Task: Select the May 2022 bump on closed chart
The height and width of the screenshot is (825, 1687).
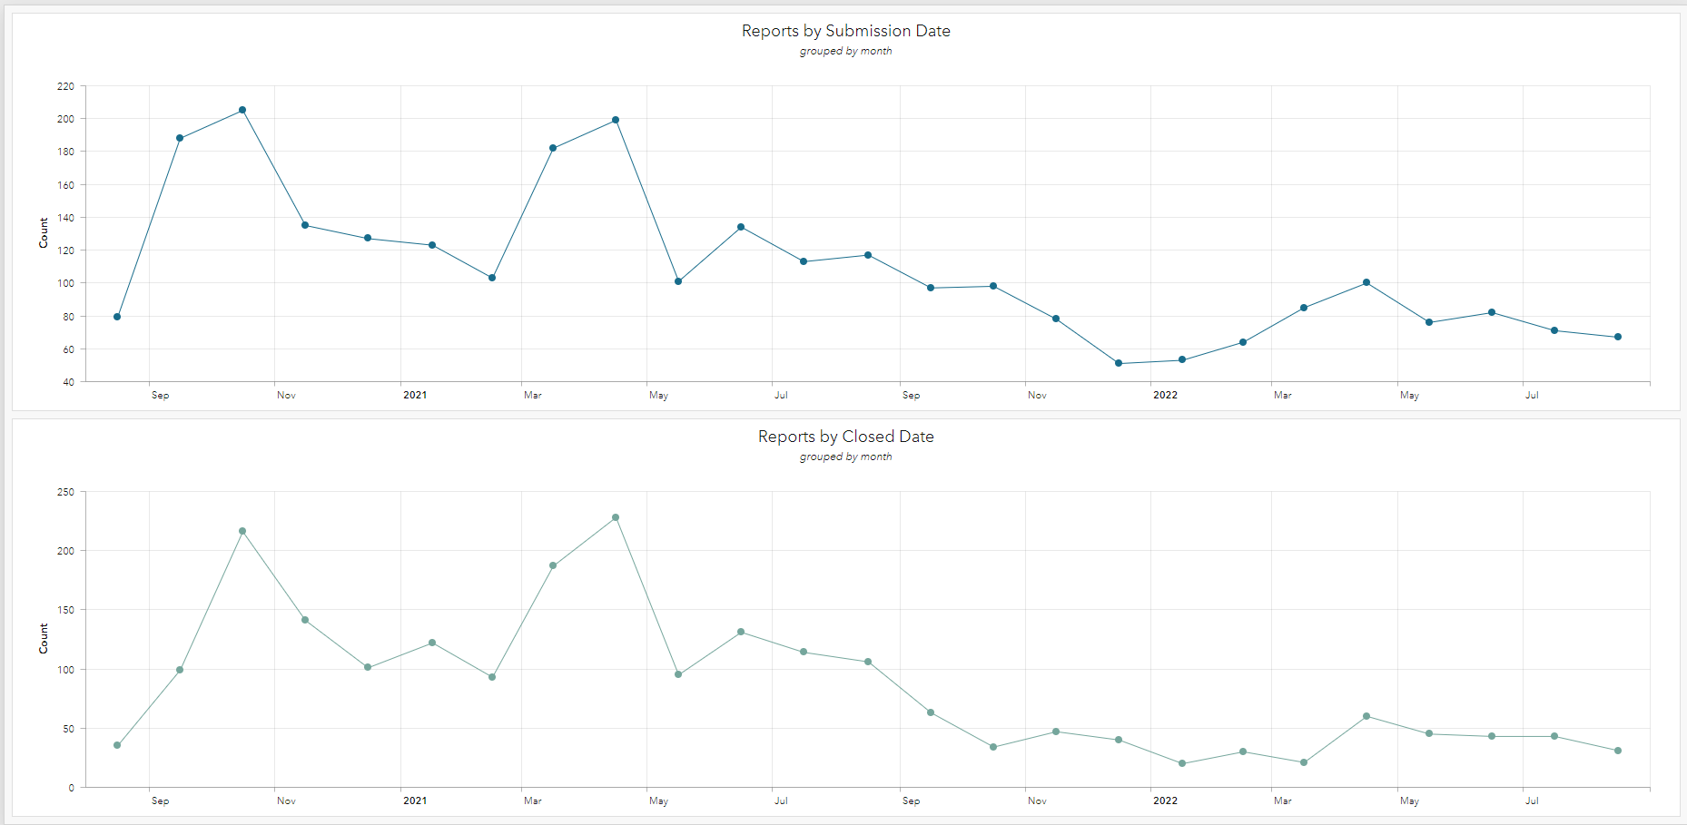Action: tap(1366, 716)
